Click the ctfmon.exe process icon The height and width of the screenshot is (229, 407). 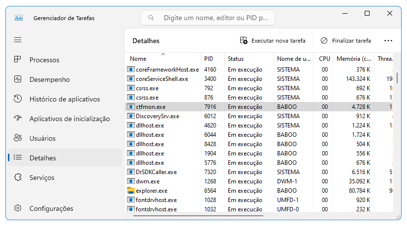click(x=131, y=106)
